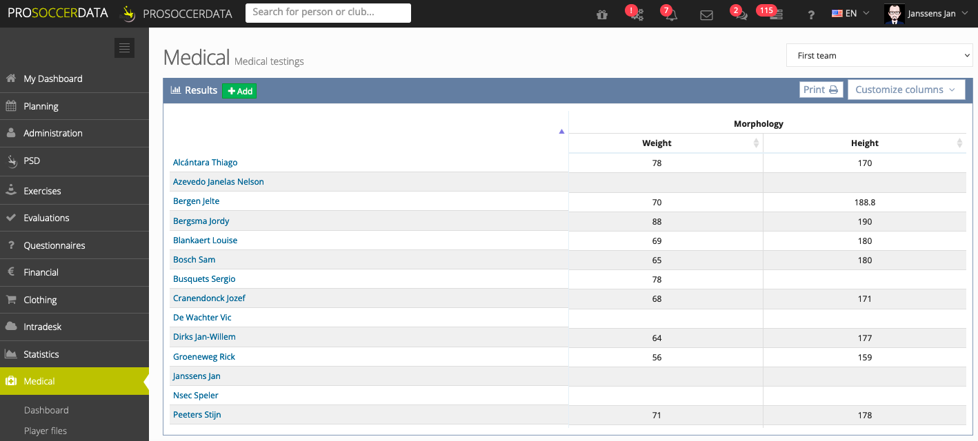Click the help question mark icon
Image resolution: width=978 pixels, height=441 pixels.
[811, 14]
